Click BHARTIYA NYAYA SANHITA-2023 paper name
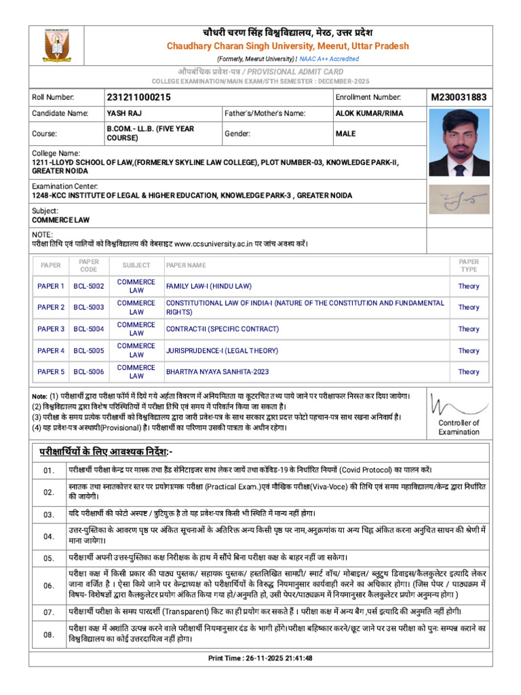521x695 pixels. click(218, 372)
